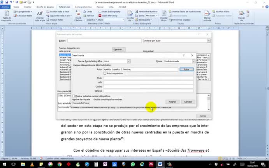Click Mostrar notas in the ribbon
The image size is (269, 168).
pos(55,20)
